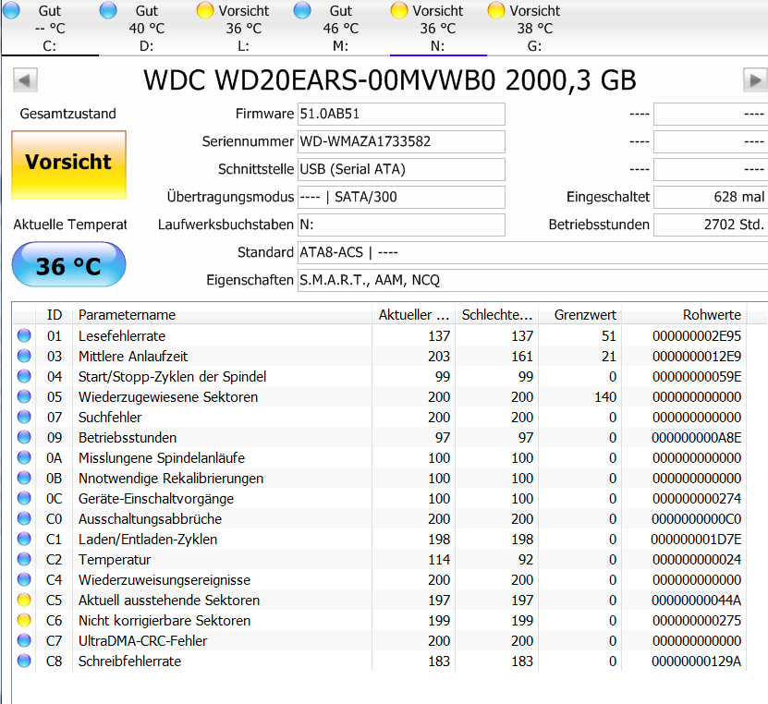Click the 36 °C temperature button
Viewport: 768px width, 704px height.
68,264
